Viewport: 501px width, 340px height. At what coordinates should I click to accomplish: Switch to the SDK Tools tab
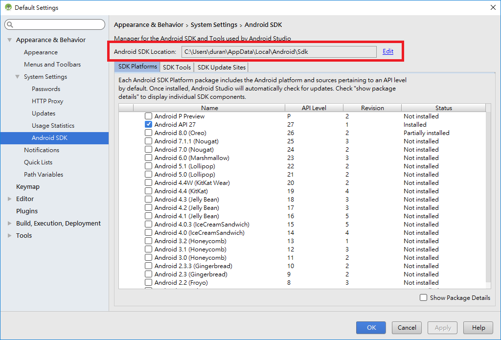coord(177,68)
